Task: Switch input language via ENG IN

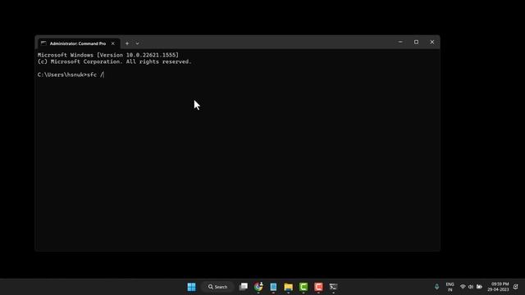Action: click(x=450, y=287)
